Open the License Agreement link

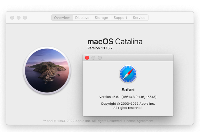click(139, 121)
